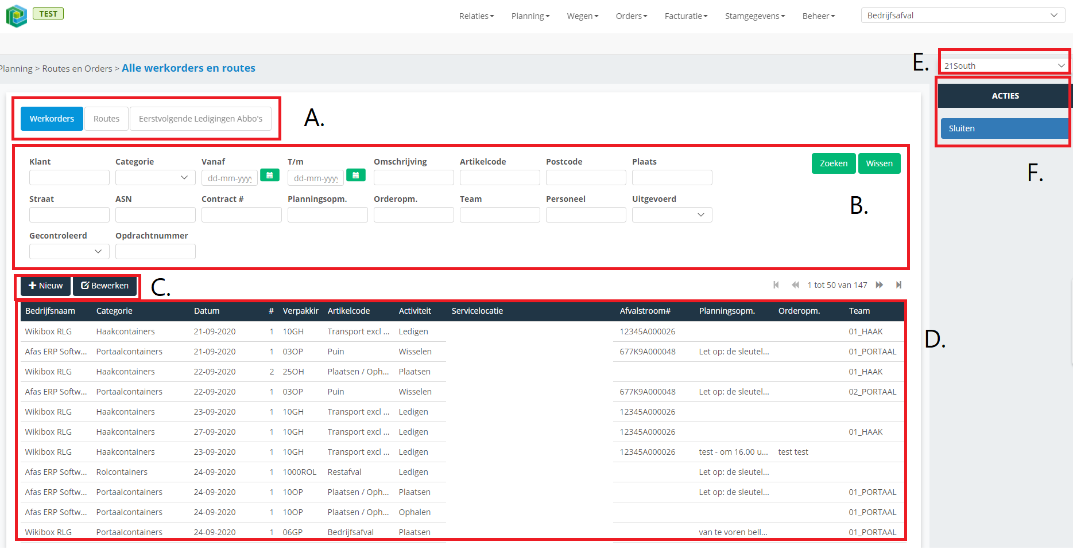This screenshot has width=1073, height=550.
Task: Expand the Bedrijfsafval dropdown
Action: pyautogui.click(x=963, y=15)
